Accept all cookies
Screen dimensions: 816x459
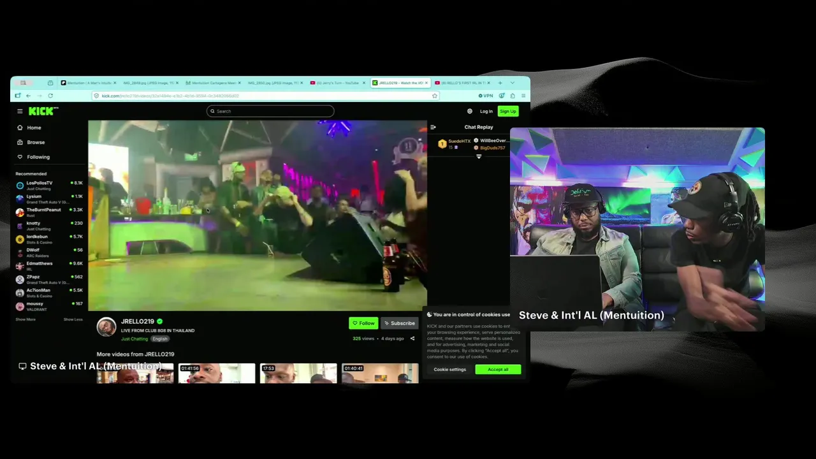[498, 369]
